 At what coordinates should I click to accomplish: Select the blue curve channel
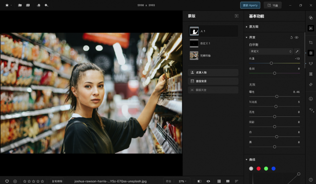click(273, 169)
